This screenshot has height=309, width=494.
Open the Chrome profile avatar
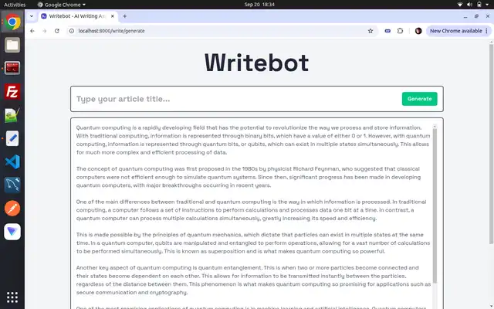418,31
